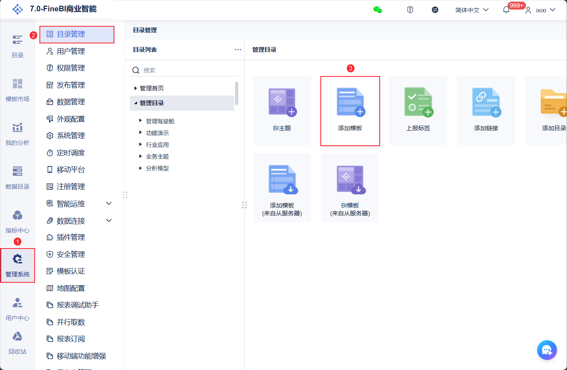Expand the 行业应用 tree arrow
The image size is (567, 370).
pos(141,145)
